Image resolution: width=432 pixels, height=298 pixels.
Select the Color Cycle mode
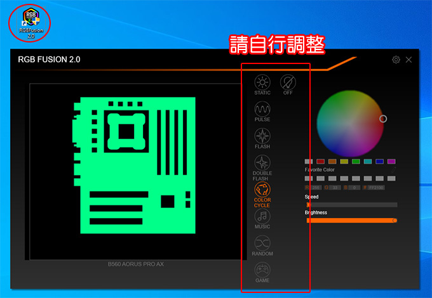262,195
